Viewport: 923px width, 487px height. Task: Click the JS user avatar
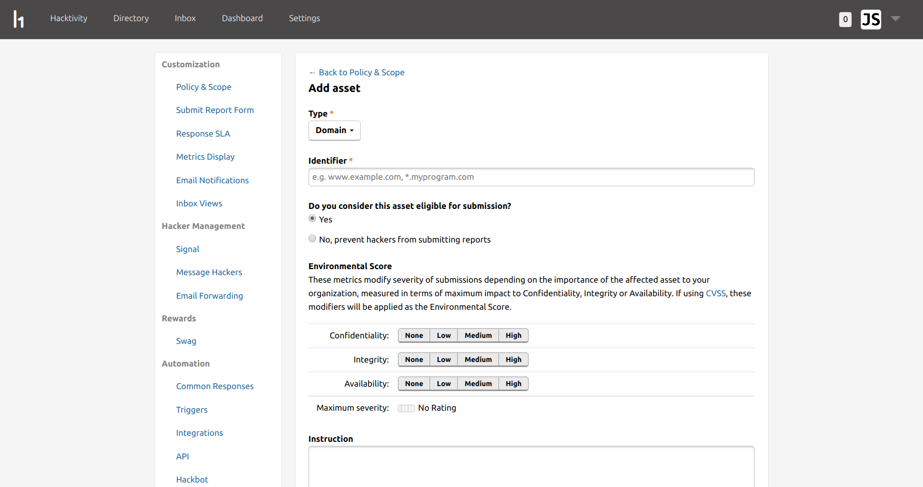(x=871, y=20)
